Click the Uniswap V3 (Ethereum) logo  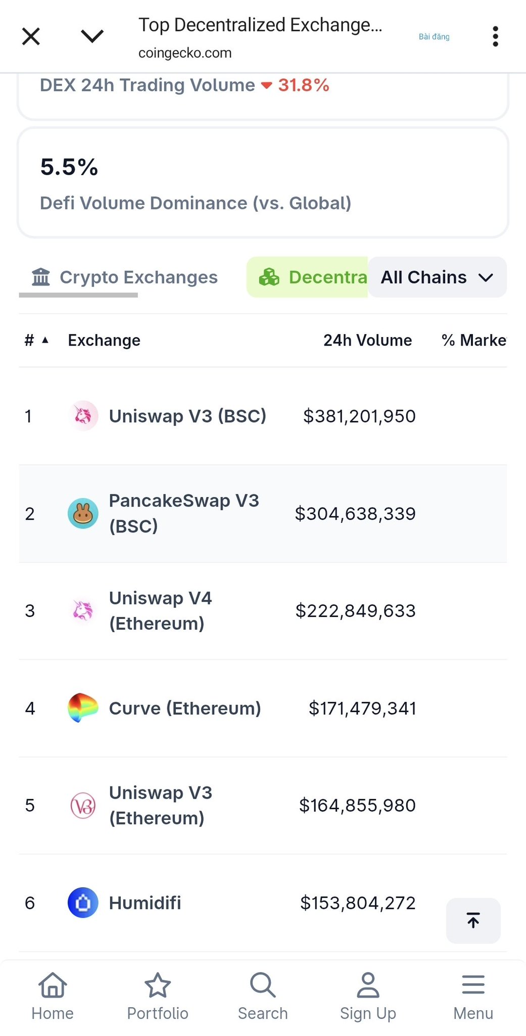(83, 805)
